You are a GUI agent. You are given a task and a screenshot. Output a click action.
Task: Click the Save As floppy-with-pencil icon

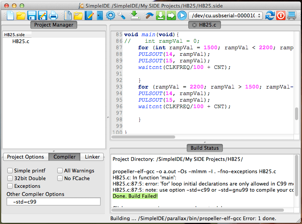click(x=43, y=15)
